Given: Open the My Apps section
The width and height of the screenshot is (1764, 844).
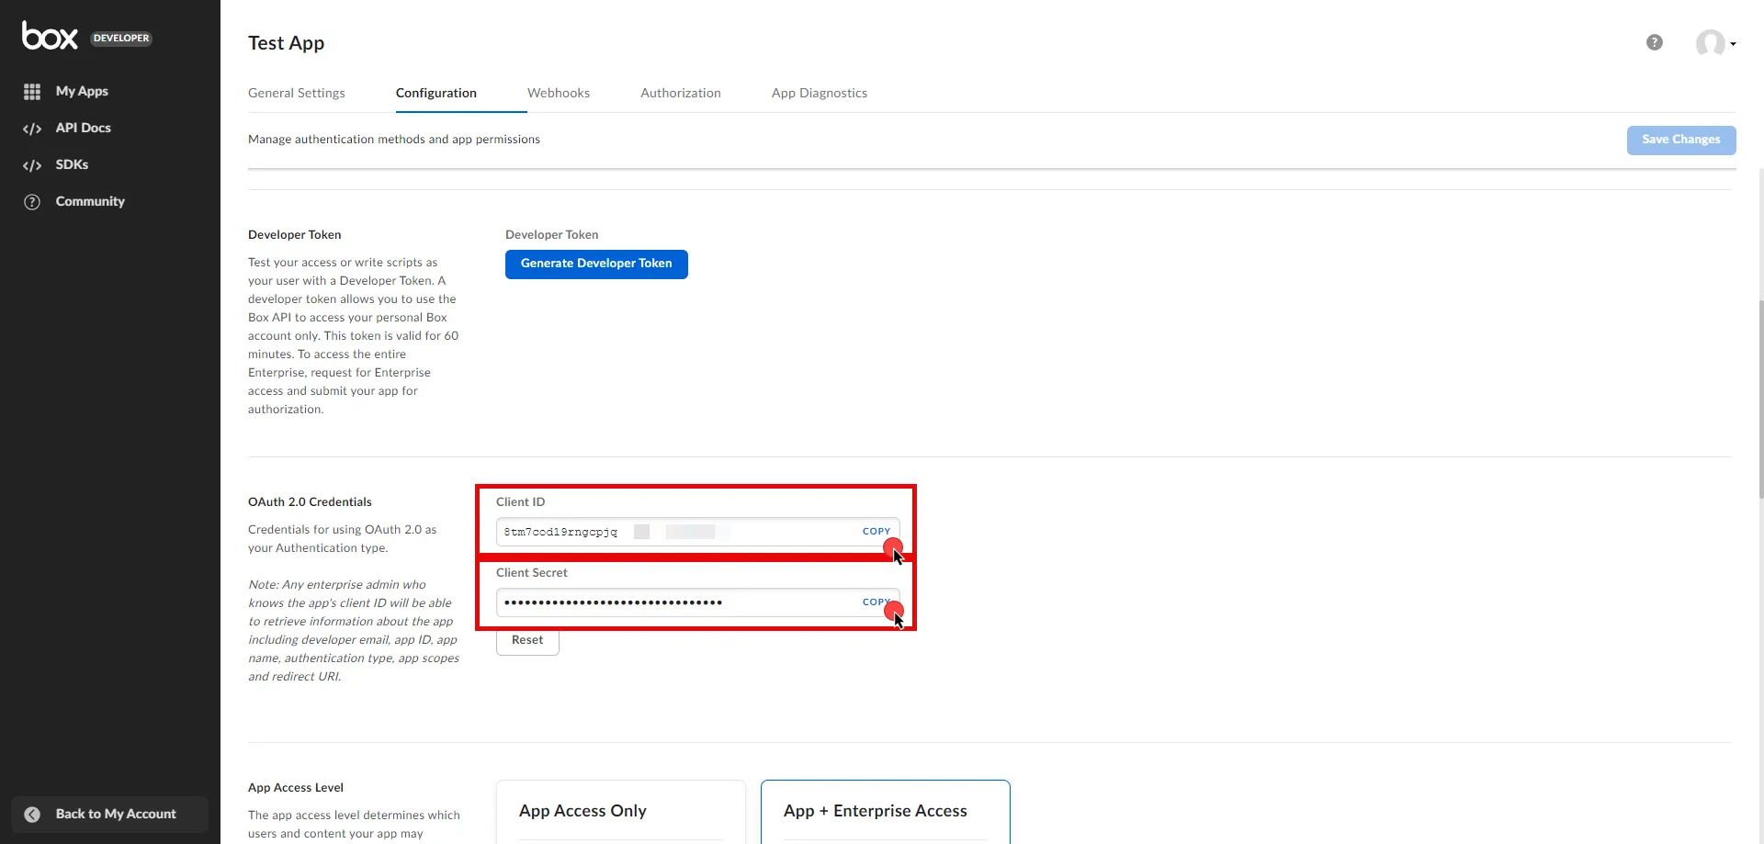Looking at the screenshot, I should pyautogui.click(x=83, y=91).
